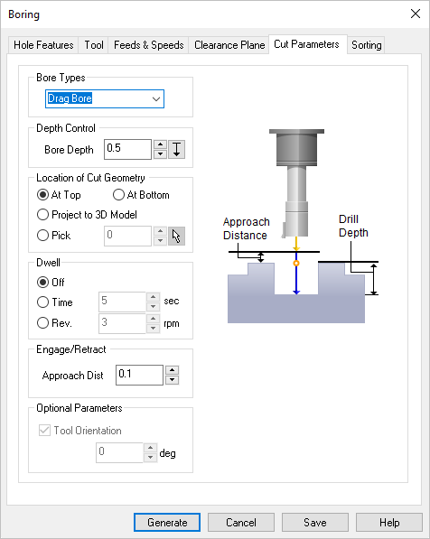Increase Approach Dist with the up arrow
The height and width of the screenshot is (539, 430).
pyautogui.click(x=172, y=370)
